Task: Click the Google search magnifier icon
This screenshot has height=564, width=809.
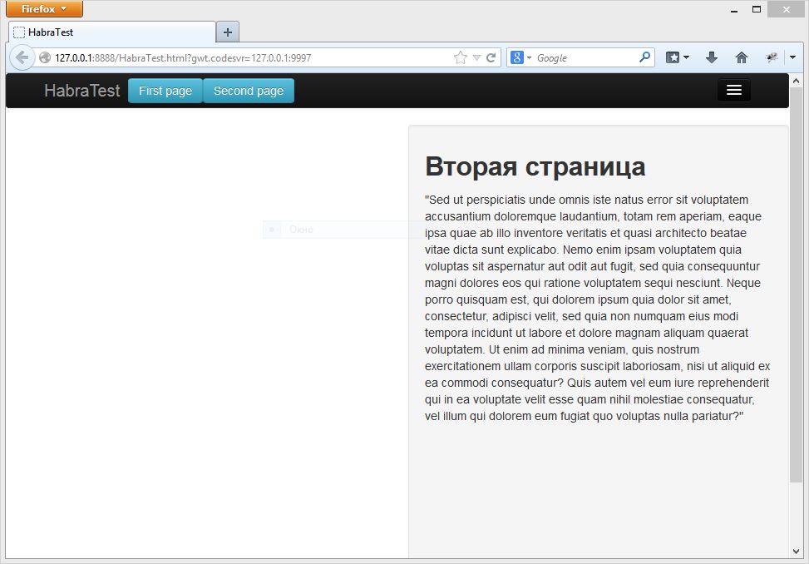Action: (644, 57)
